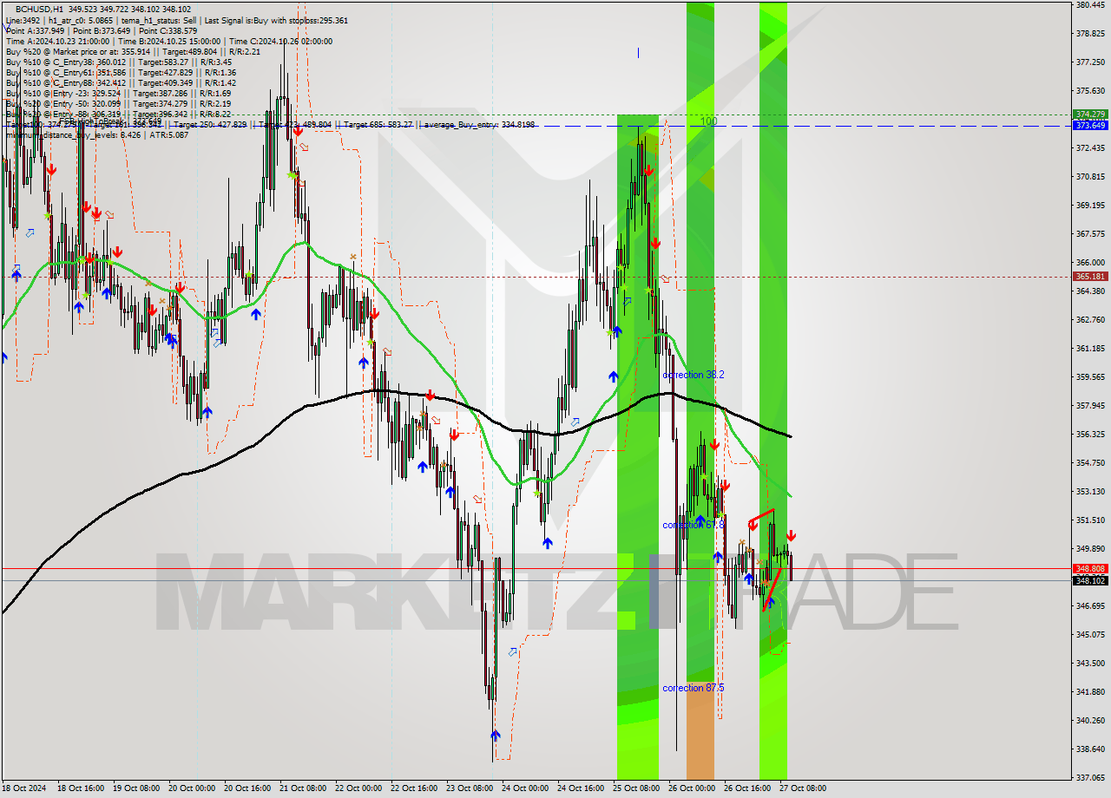Image resolution: width=1111 pixels, height=798 pixels.
Task: Click the '20 Oct 00:00' time label
Action: [x=190, y=788]
